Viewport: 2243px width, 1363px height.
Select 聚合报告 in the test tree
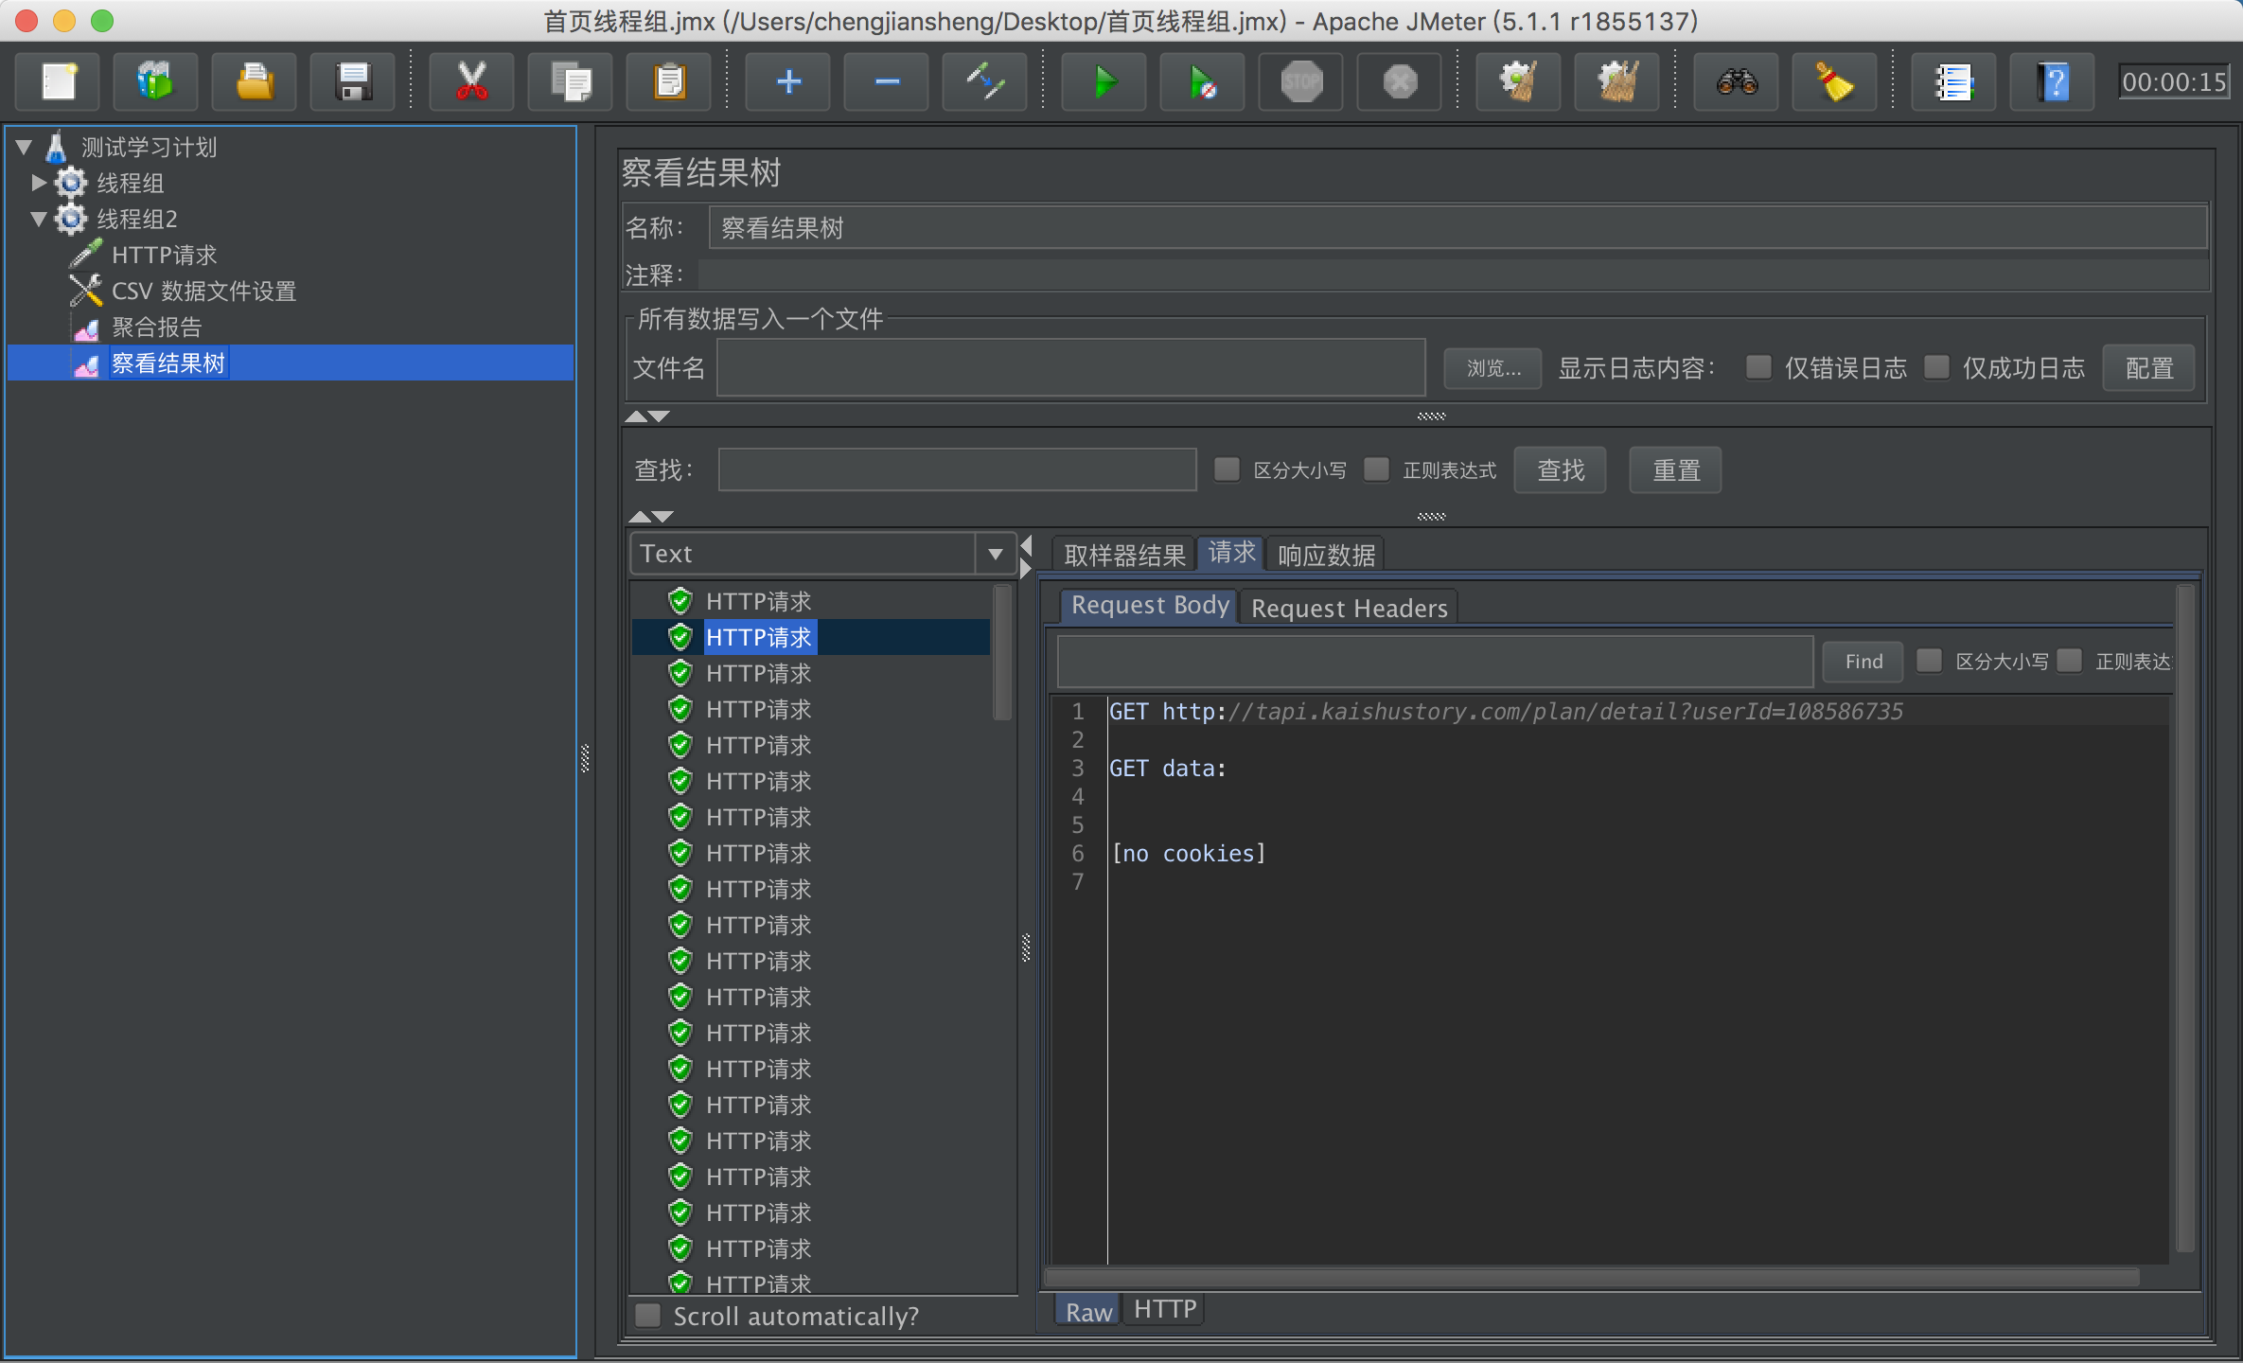point(156,327)
